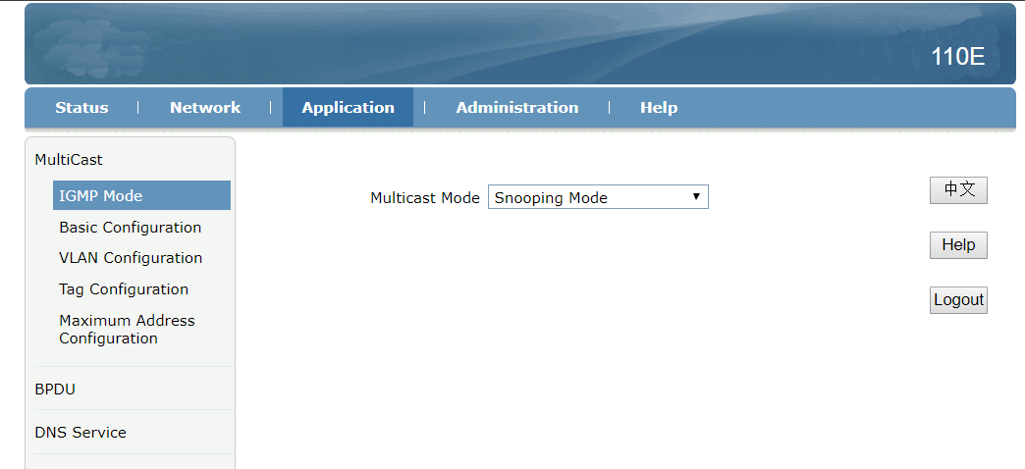
Task: Open Tag Configuration page
Action: tap(124, 288)
